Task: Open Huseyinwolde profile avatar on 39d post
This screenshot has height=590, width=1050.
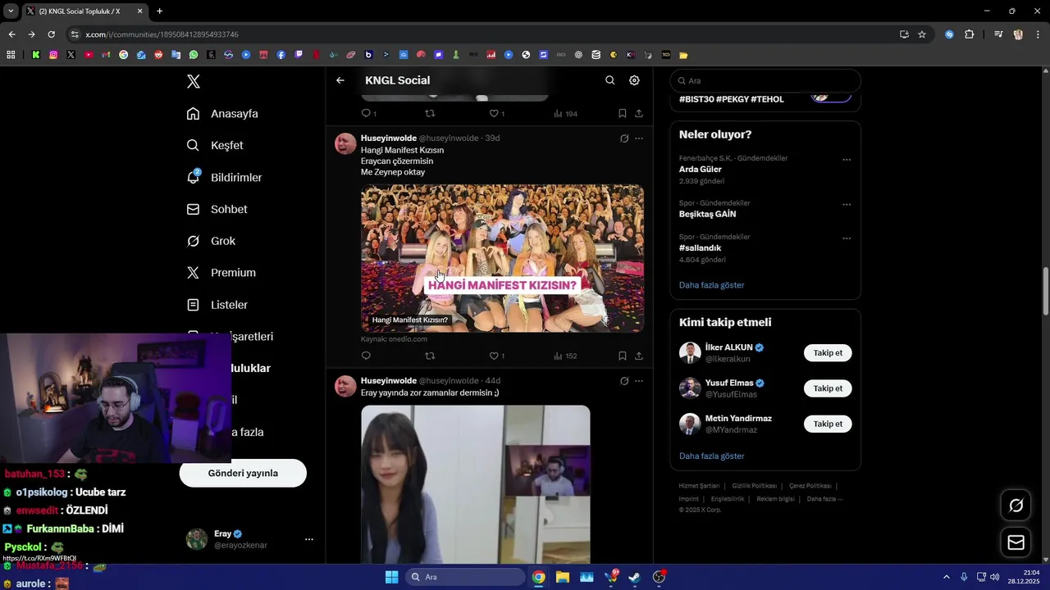Action: point(345,143)
